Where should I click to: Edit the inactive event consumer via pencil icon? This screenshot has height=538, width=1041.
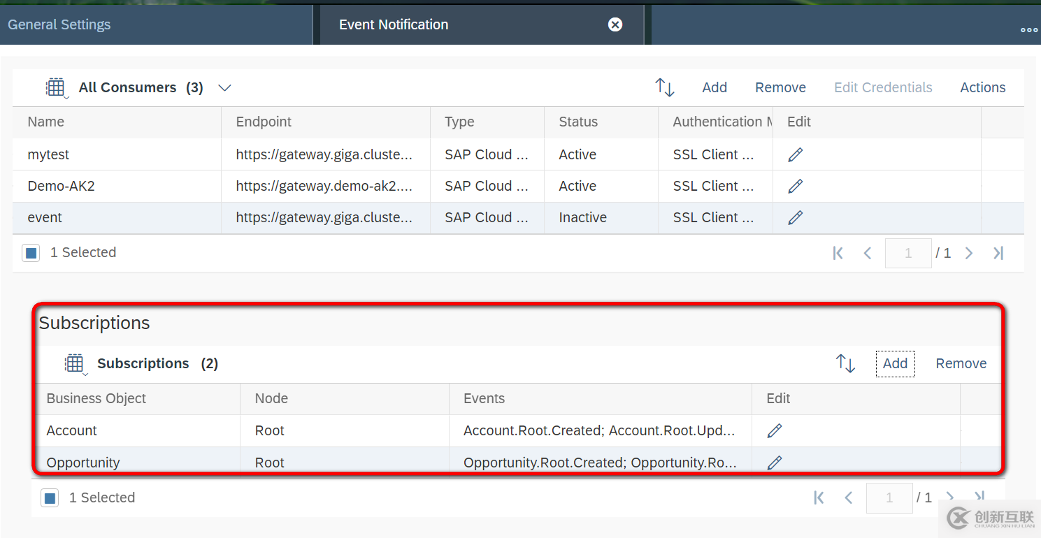tap(795, 217)
